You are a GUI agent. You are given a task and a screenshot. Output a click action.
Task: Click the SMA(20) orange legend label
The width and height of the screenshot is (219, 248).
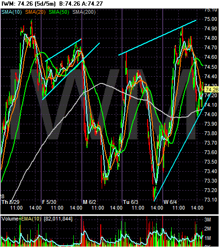pyautogui.click(x=35, y=12)
